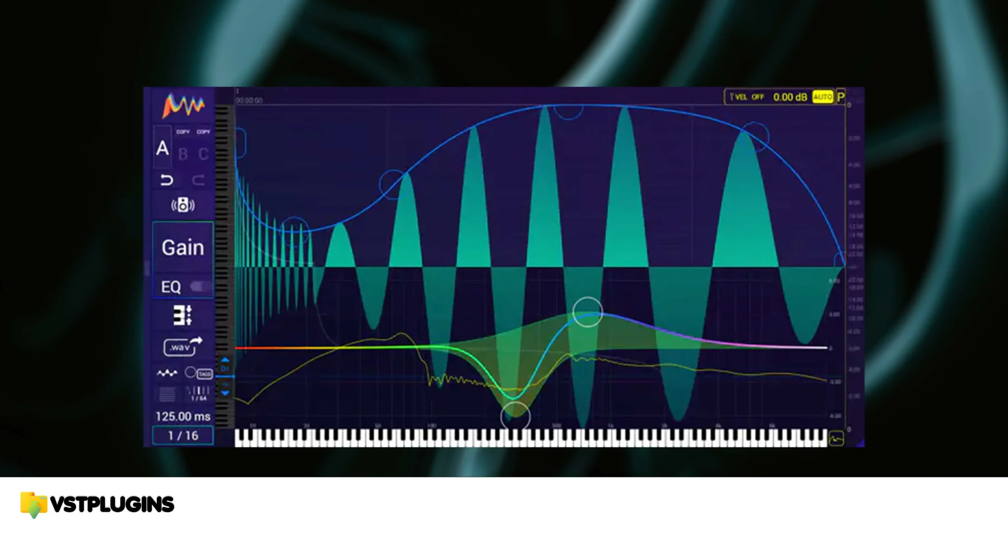This screenshot has height=534, width=1008.
Task: Click COPY above slot B
Action: 183,132
